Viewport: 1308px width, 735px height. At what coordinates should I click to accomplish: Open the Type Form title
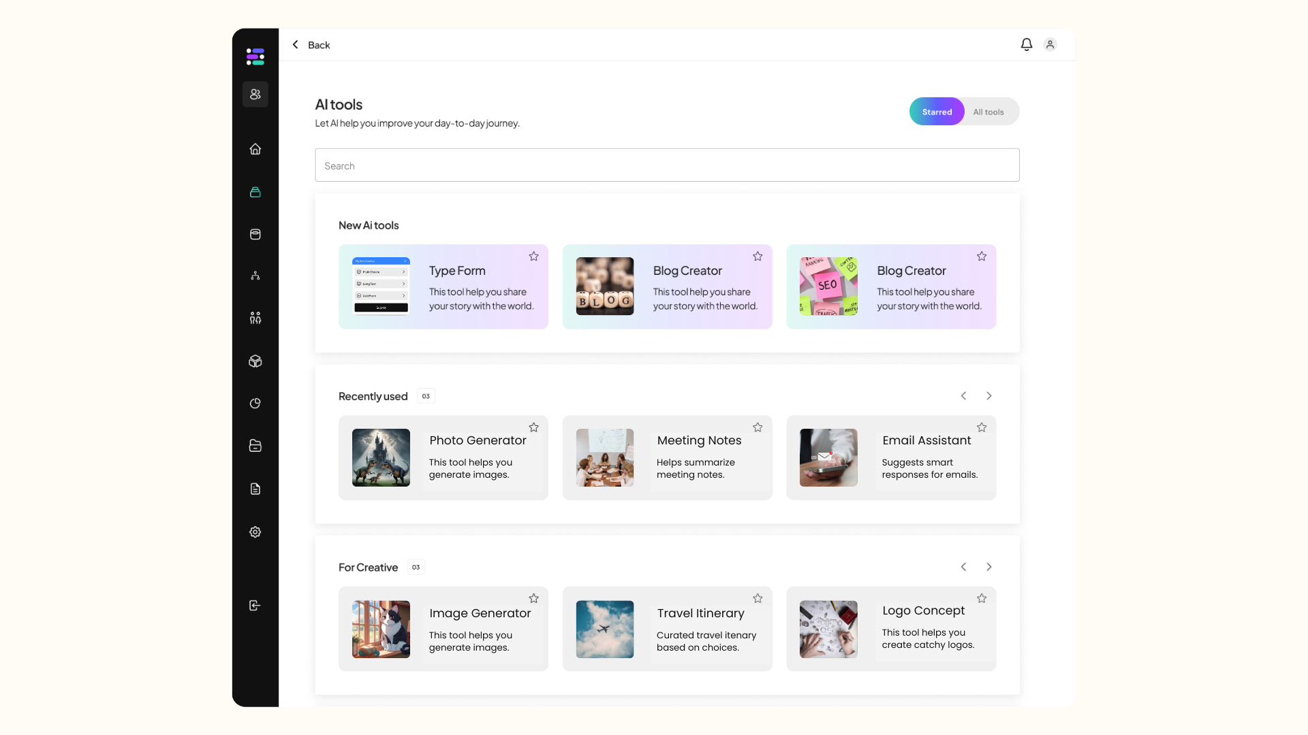point(457,271)
